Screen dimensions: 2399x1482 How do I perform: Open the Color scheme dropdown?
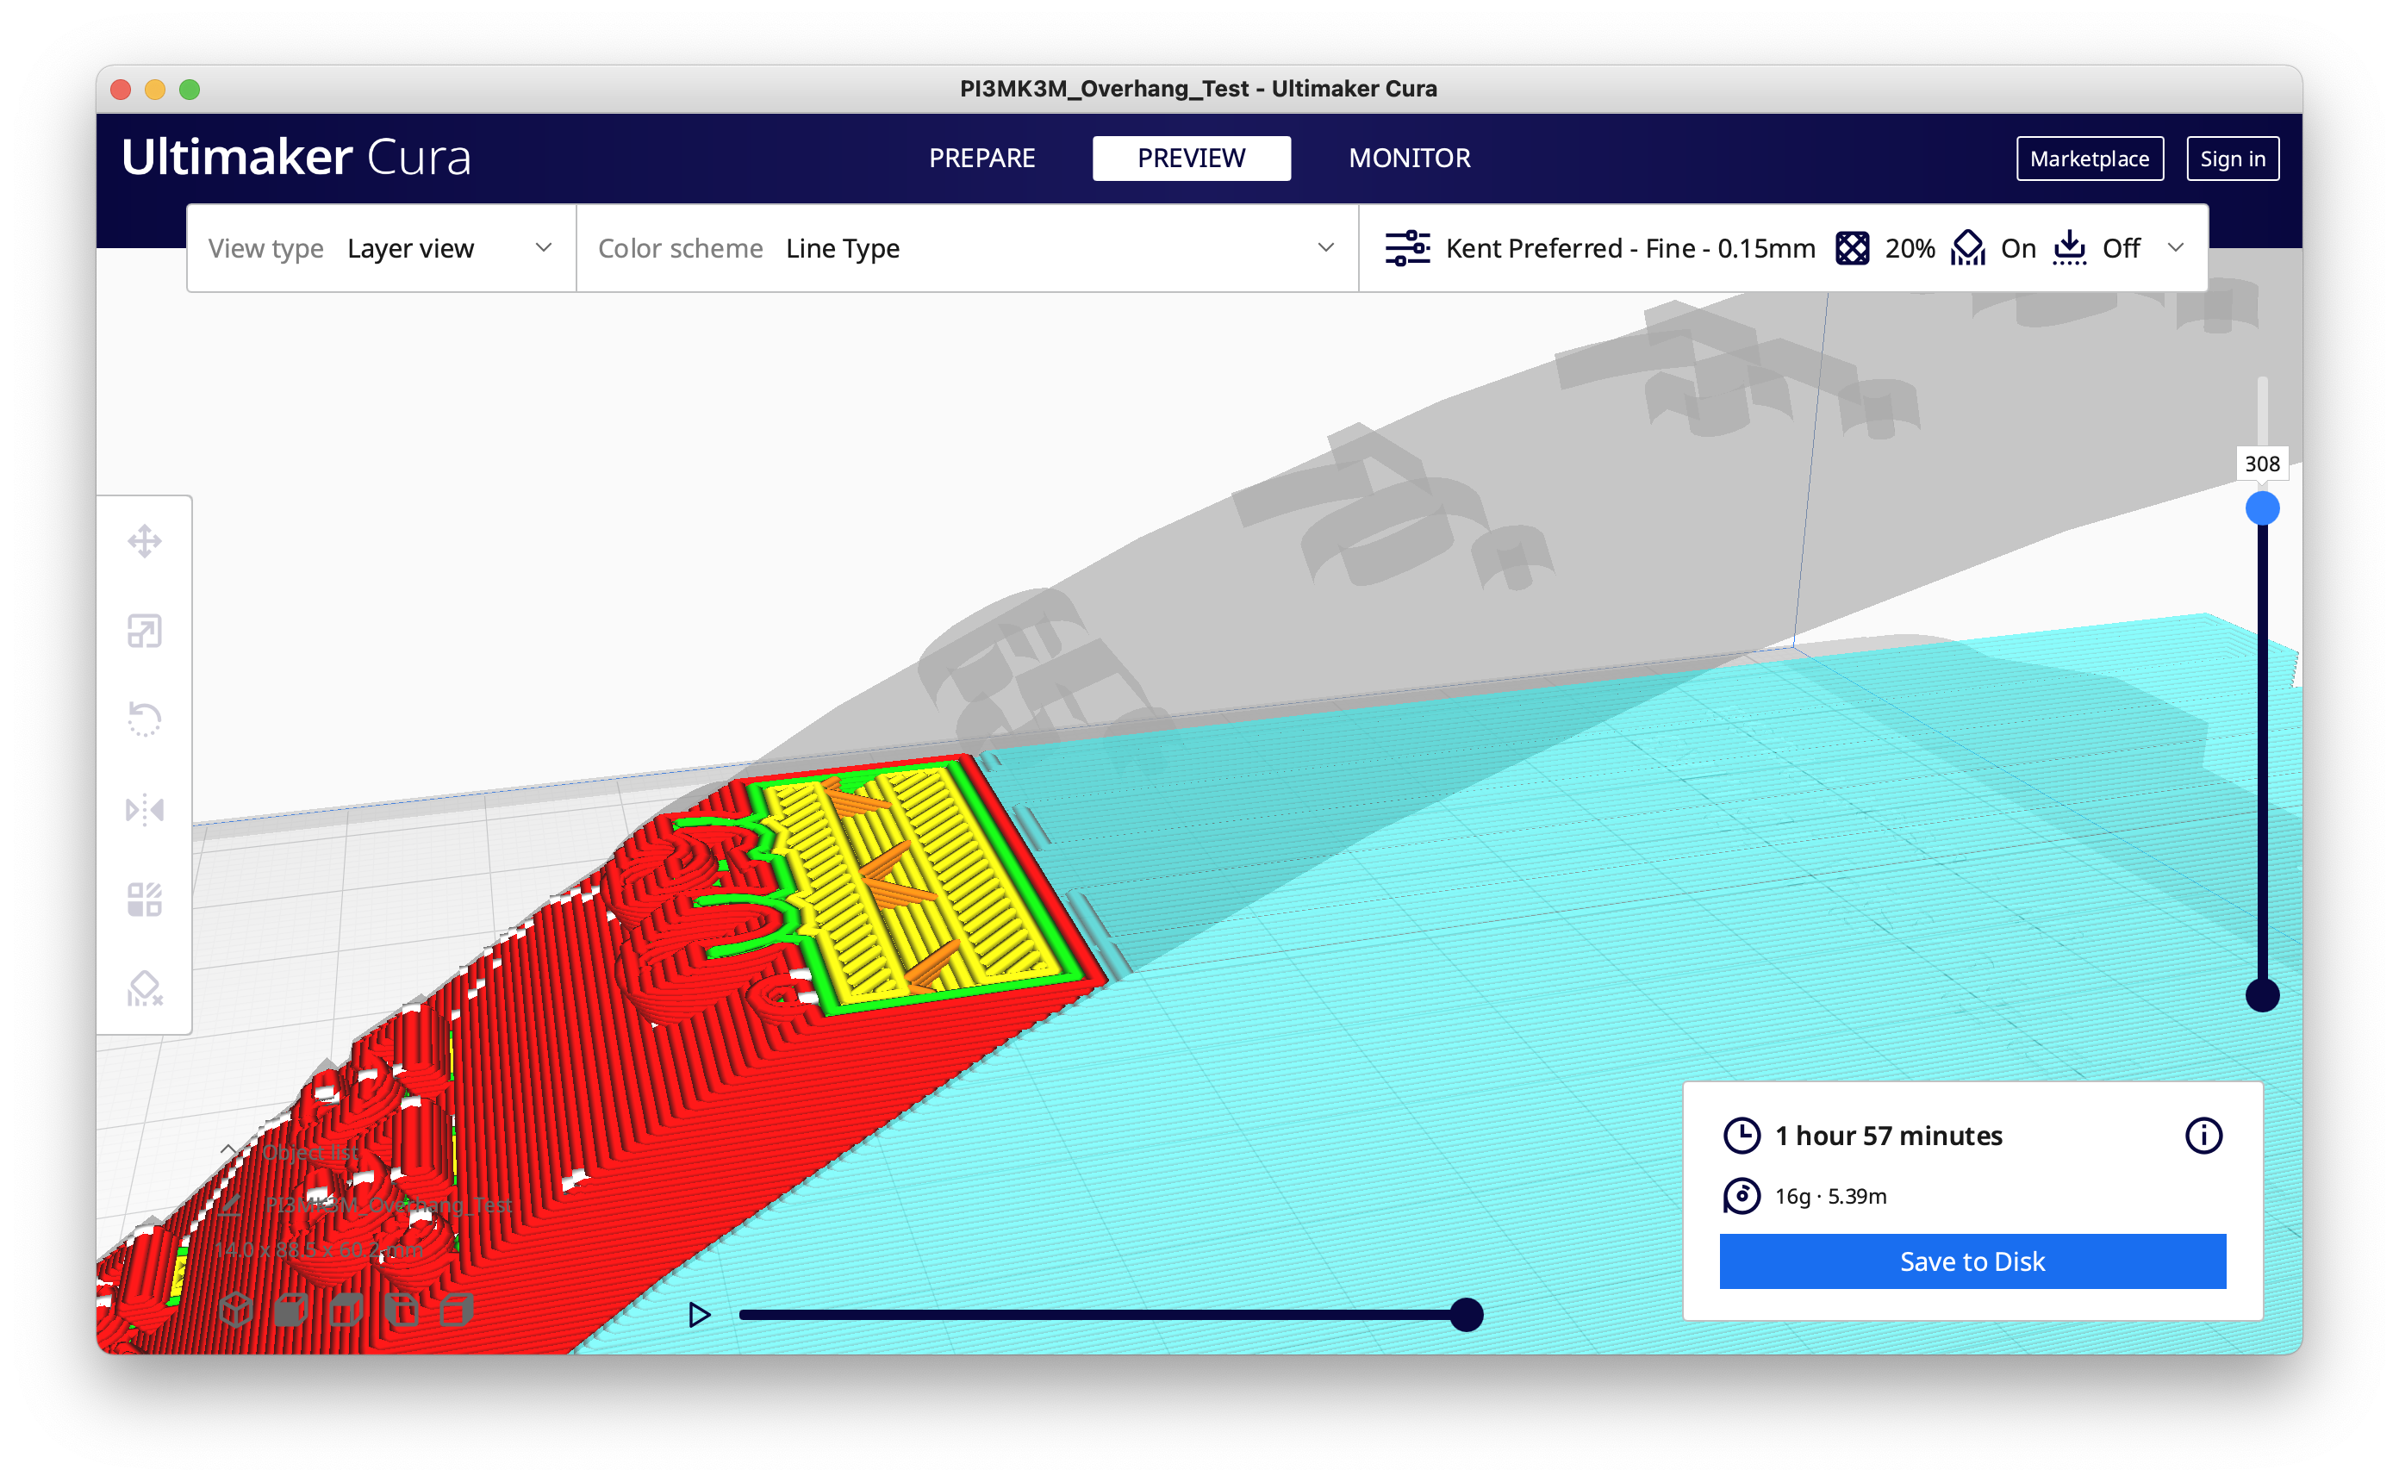pos(967,248)
